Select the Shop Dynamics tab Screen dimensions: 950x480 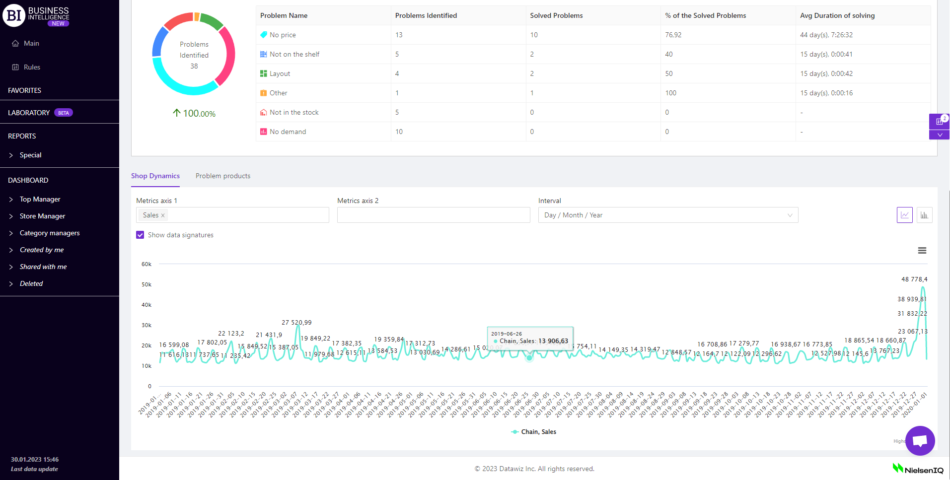click(x=155, y=176)
